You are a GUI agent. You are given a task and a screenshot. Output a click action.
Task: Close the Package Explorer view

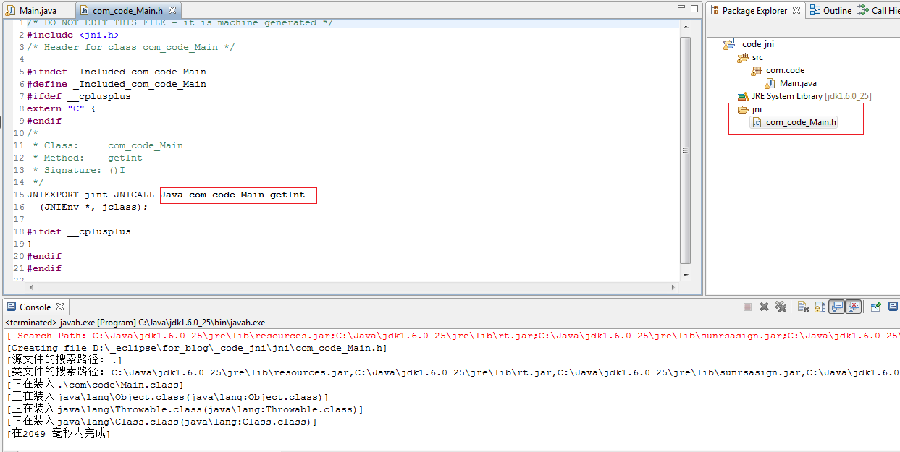(796, 11)
